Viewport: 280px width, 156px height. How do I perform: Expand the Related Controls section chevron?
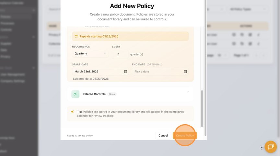188,92
